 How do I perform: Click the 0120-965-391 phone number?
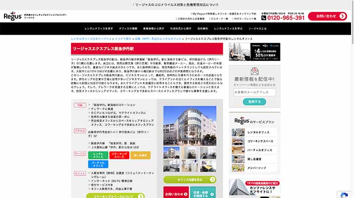[x=286, y=18]
